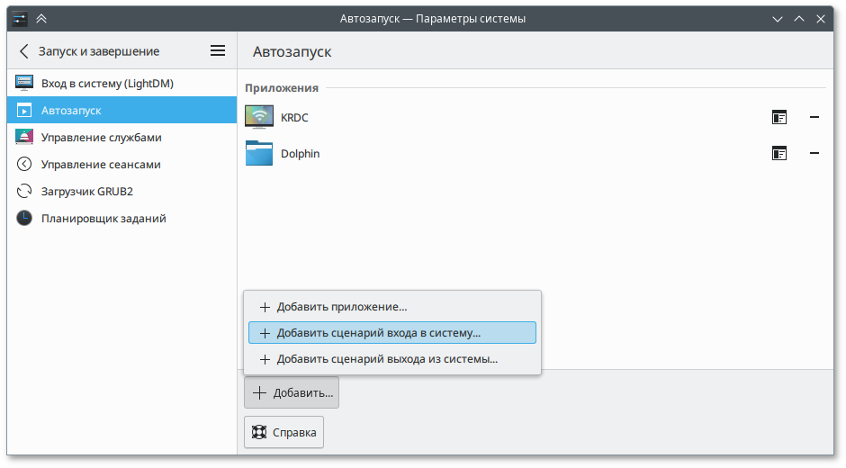Choose Добавить приложение... menu item
This screenshot has height=468, width=846.
point(392,307)
